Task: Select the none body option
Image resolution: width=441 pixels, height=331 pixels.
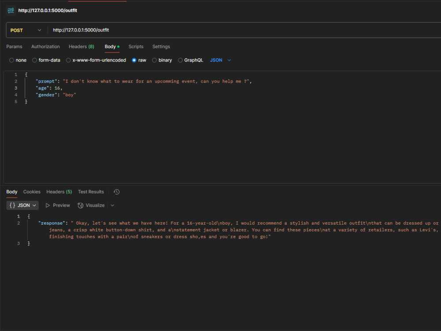Action: point(18,60)
